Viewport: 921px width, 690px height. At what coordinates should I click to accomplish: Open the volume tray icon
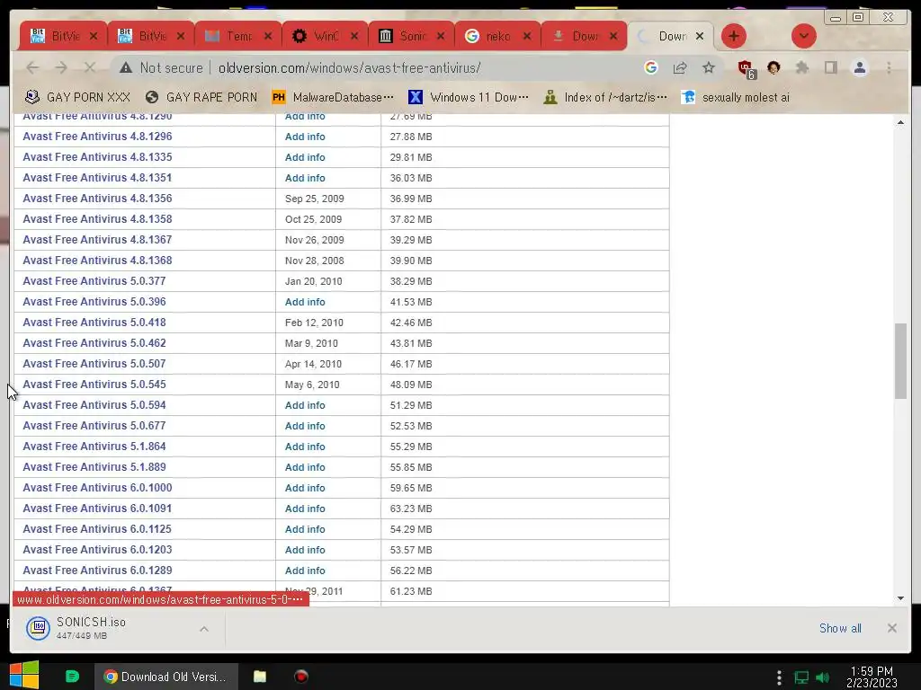tap(824, 677)
